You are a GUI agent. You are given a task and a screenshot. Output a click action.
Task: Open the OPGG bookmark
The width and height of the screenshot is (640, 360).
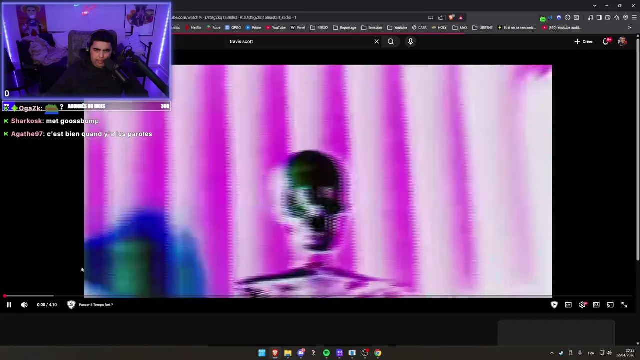click(233, 28)
